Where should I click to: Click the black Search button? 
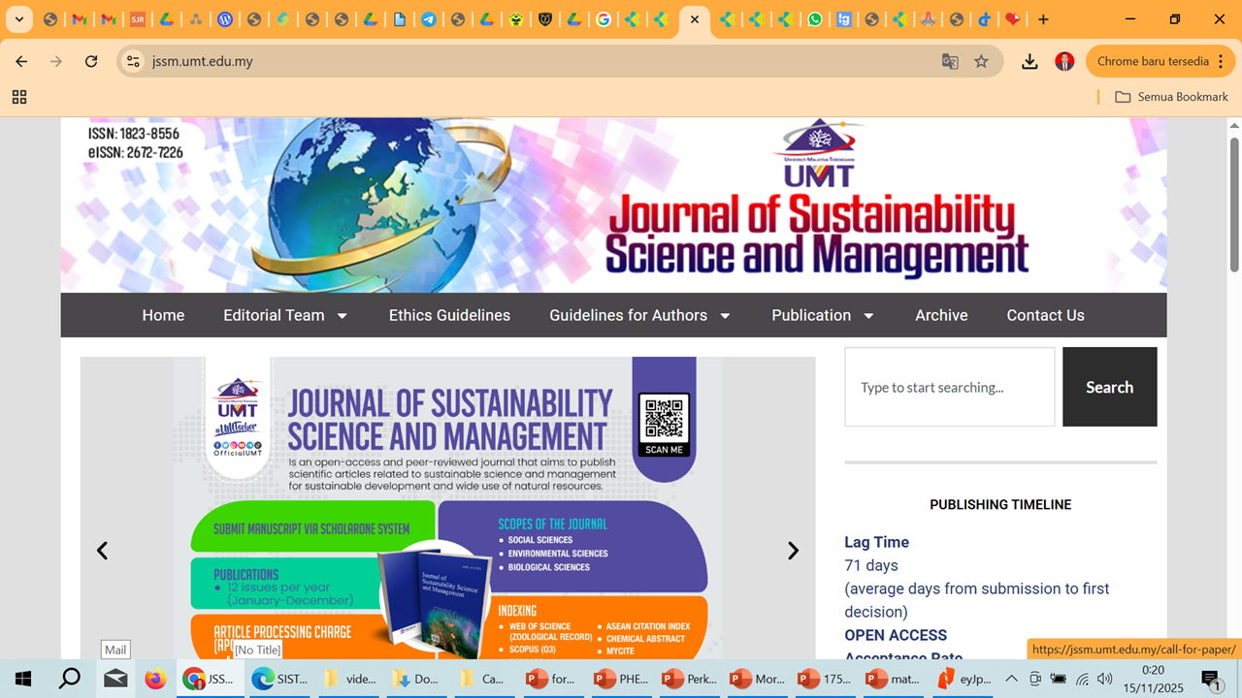[1109, 387]
